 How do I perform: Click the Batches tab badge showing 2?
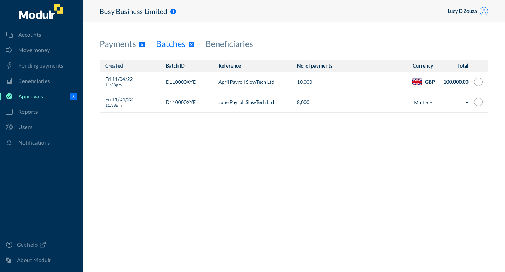click(x=191, y=44)
